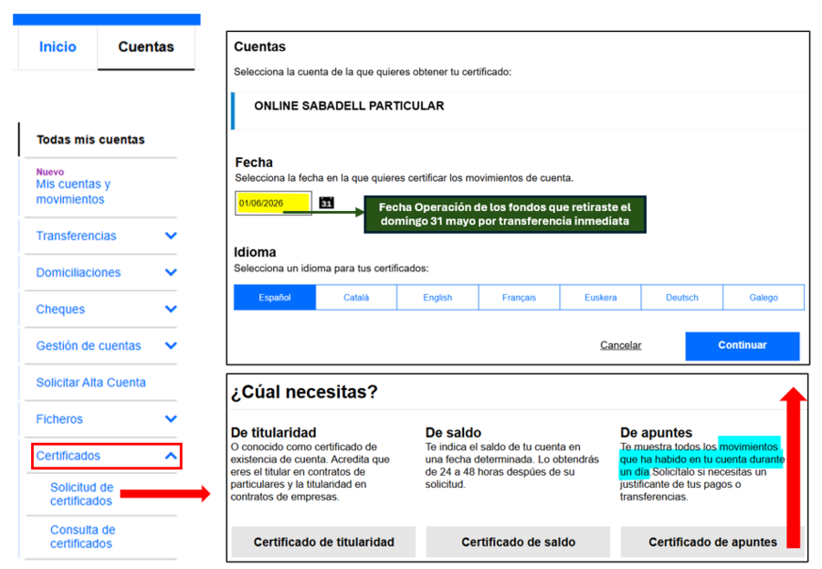Collapse the Certificados section chevron
Screen dimensions: 822x569
click(171, 456)
